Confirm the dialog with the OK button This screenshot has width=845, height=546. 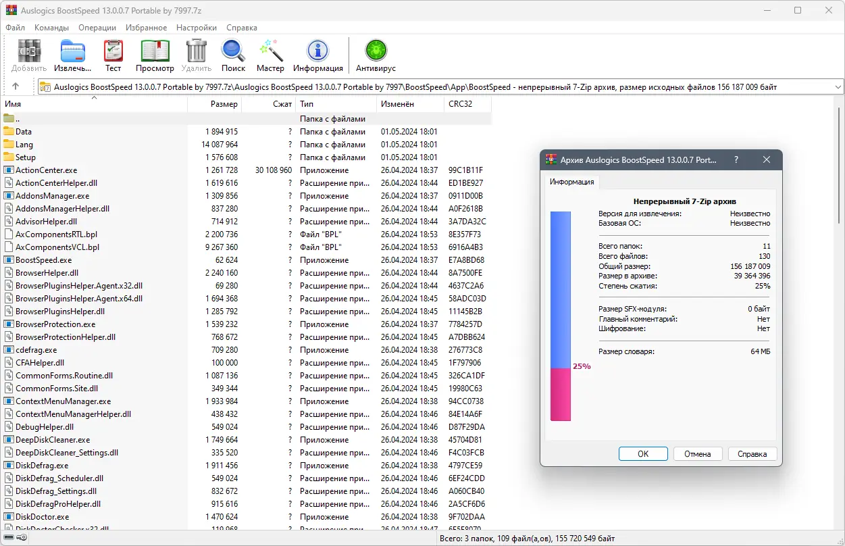coord(643,454)
